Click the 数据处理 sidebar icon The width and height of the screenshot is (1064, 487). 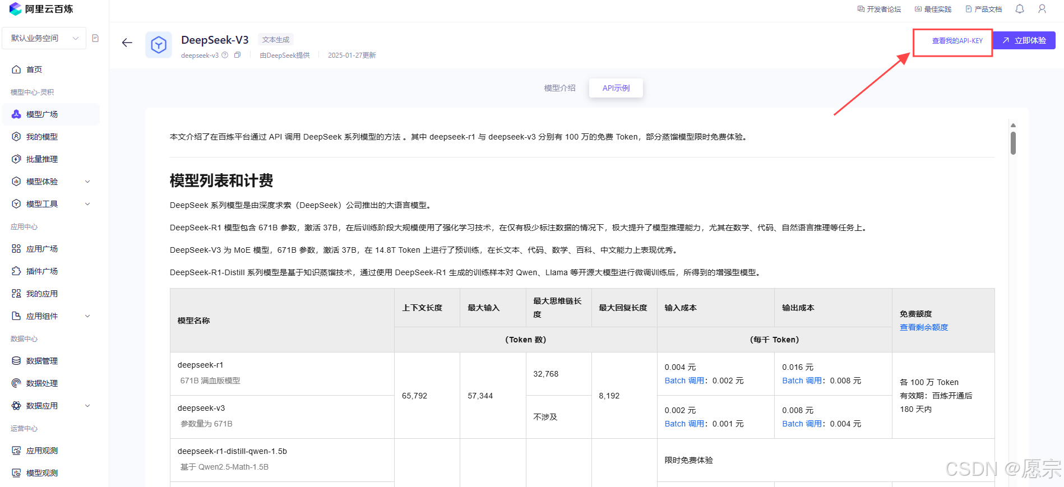coord(16,383)
